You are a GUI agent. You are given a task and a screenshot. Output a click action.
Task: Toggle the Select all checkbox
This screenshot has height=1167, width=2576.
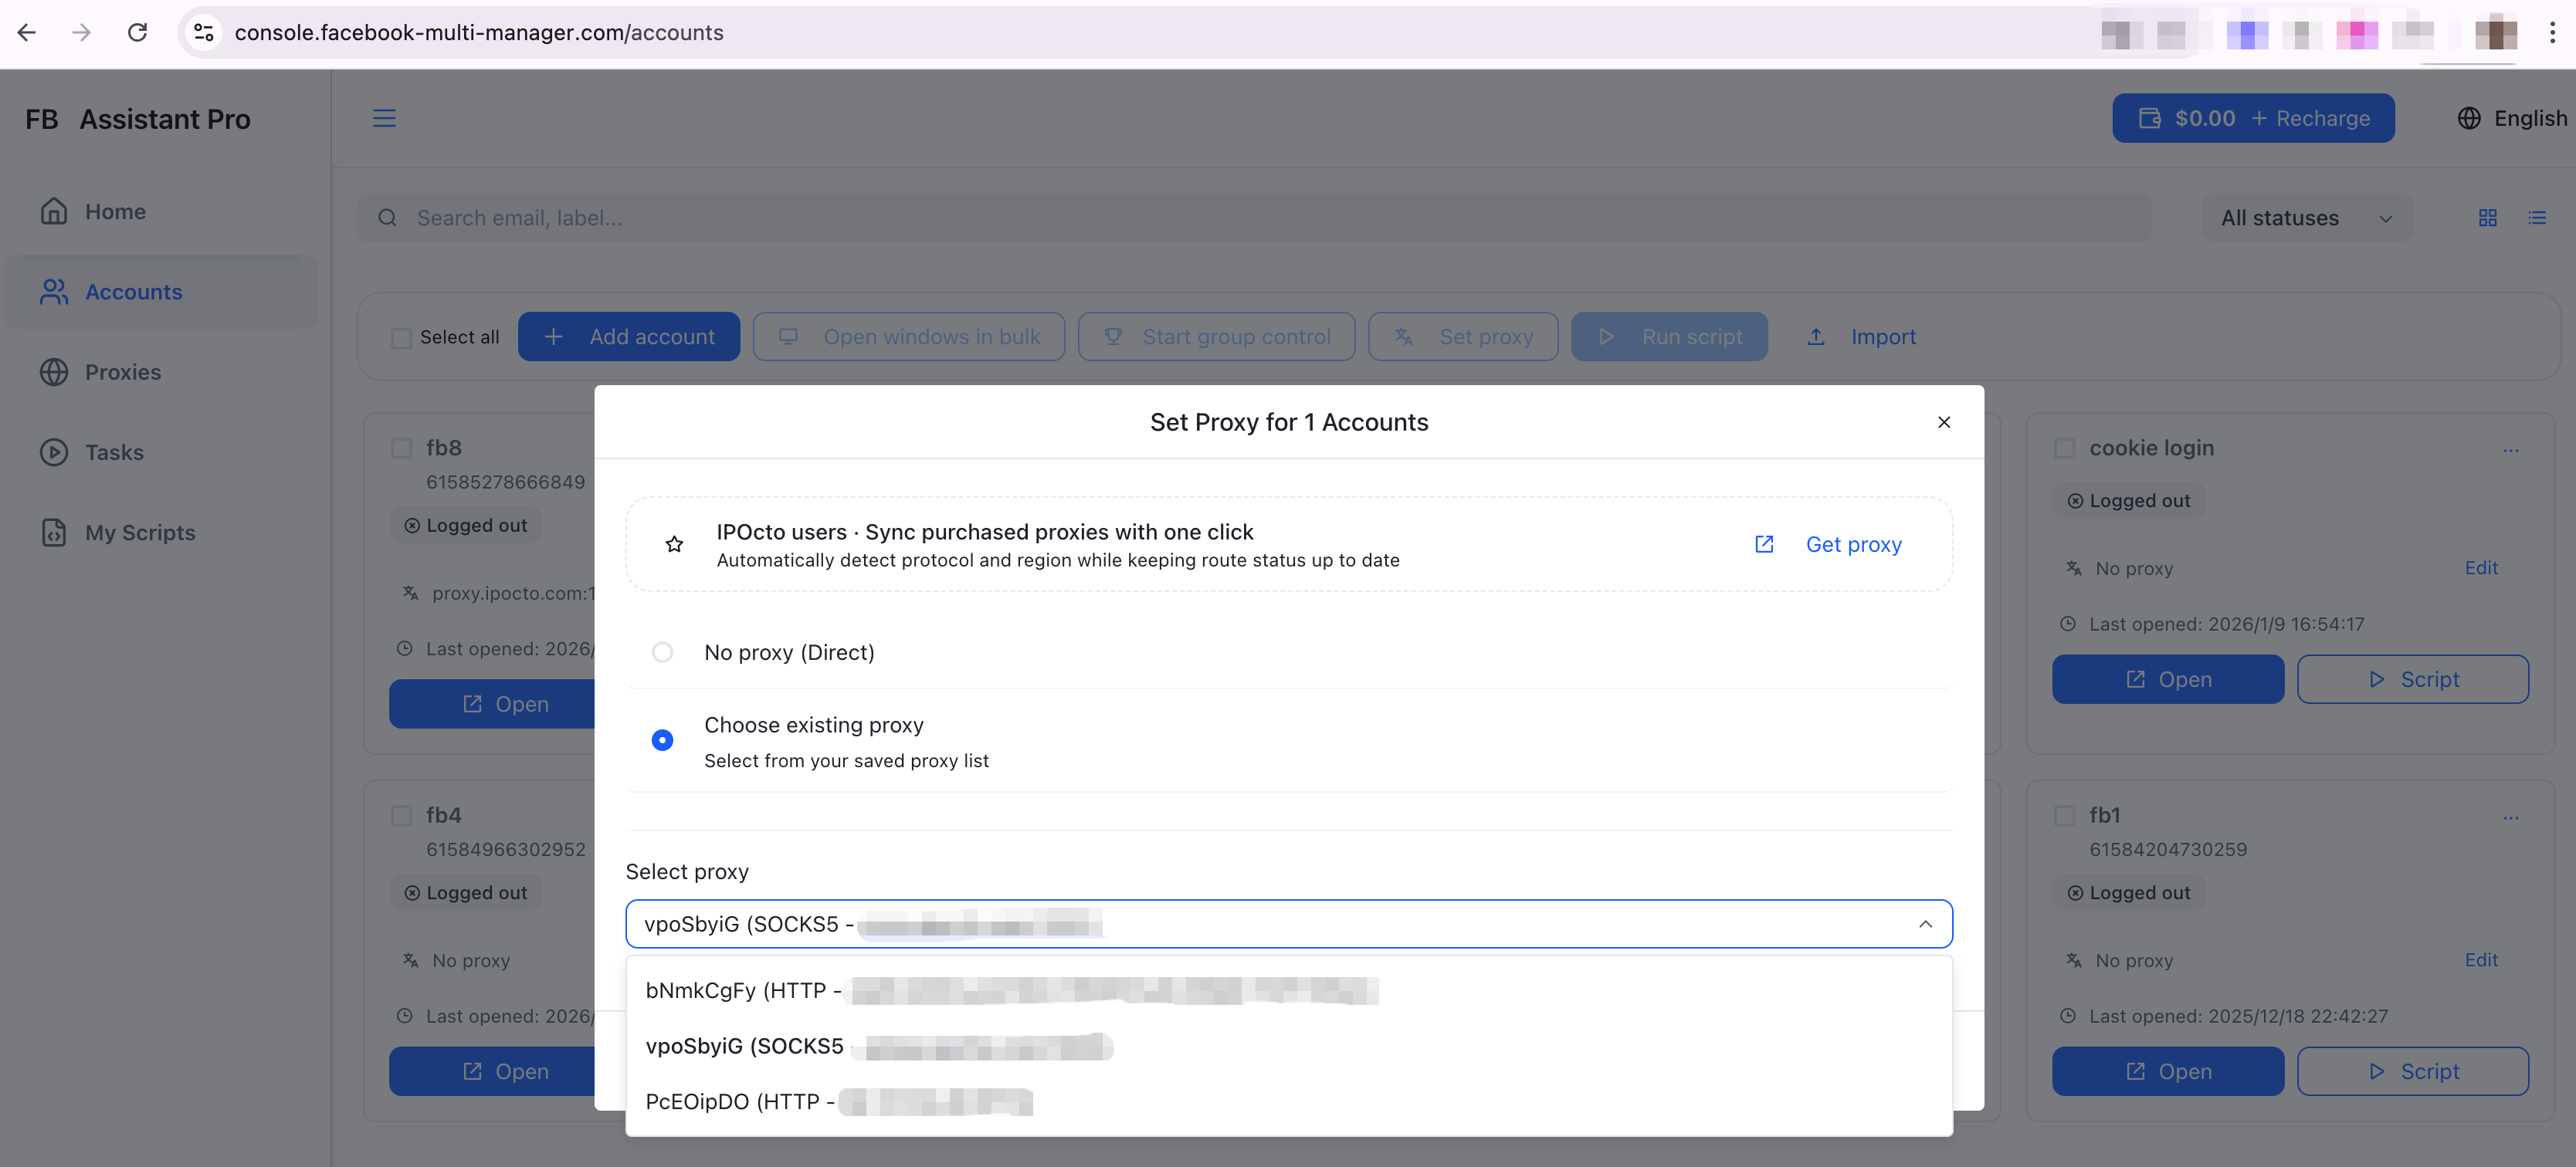(x=401, y=338)
